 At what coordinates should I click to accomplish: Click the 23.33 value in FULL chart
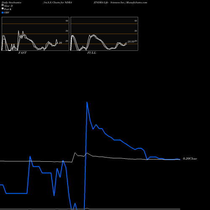[131, 42]
